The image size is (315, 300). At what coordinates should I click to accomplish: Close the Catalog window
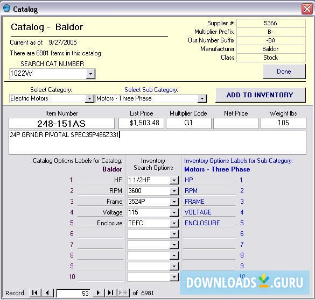[x=307, y=9]
